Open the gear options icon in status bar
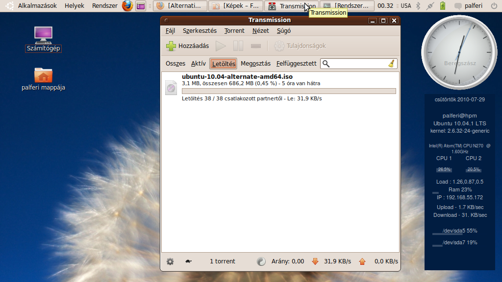502x282 pixels. point(170,261)
